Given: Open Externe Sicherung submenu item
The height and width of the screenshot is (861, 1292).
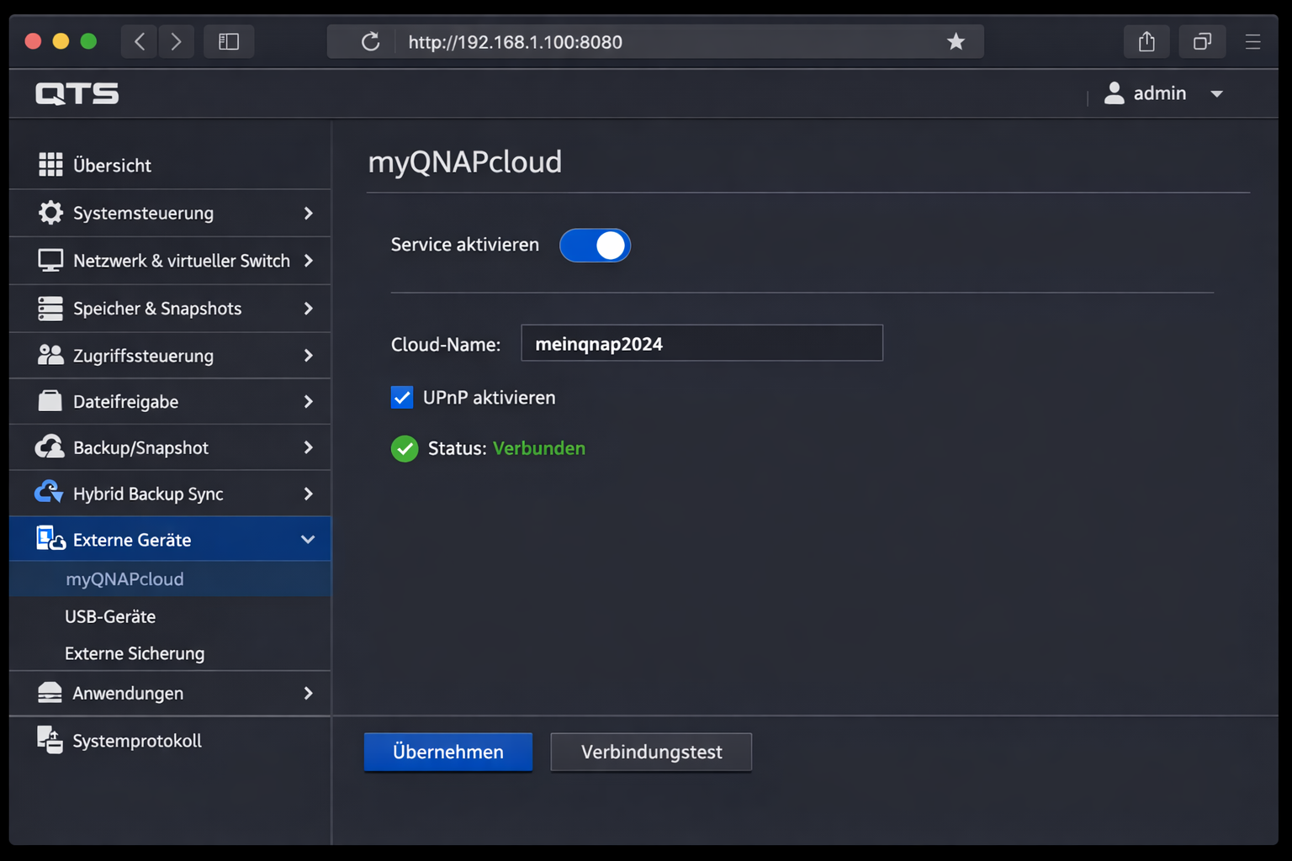Looking at the screenshot, I should tap(170, 653).
